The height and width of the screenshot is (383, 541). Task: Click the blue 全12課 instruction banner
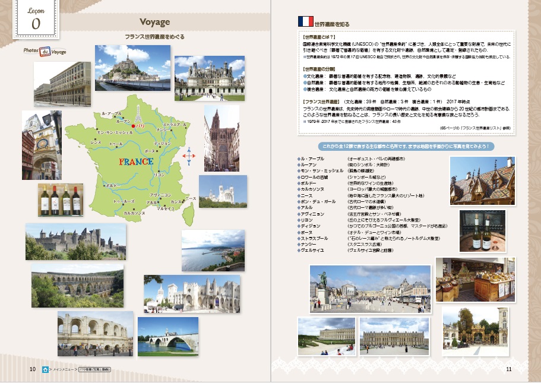(406, 146)
